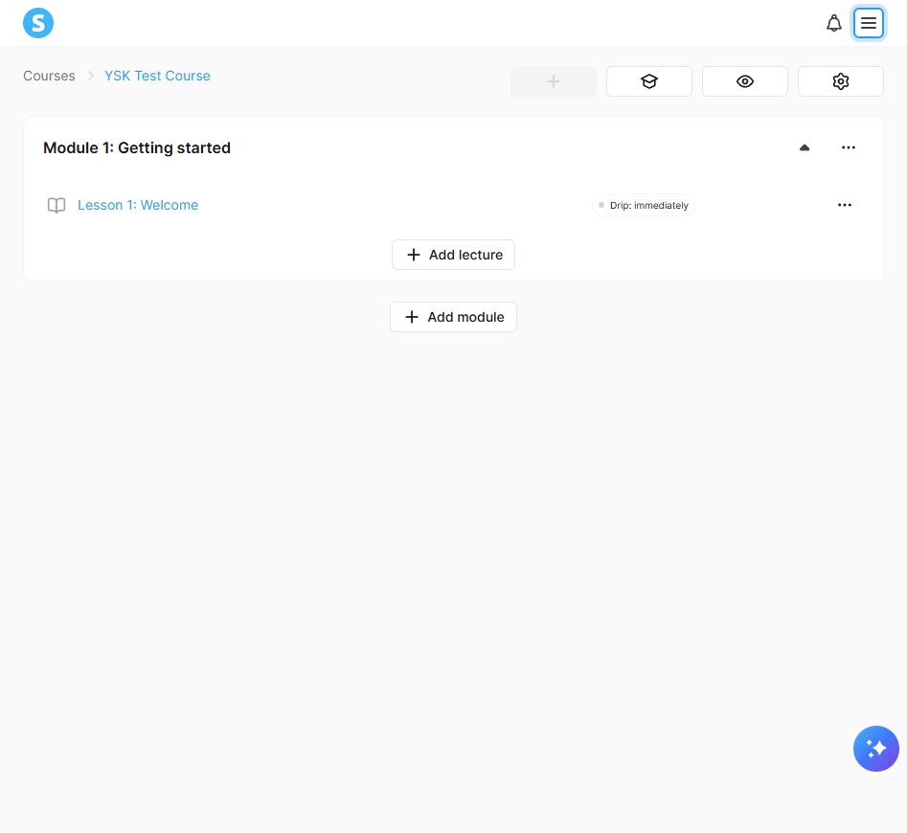Go to Courses breadcrumb
Viewport: 907px width, 833px height.
point(49,76)
